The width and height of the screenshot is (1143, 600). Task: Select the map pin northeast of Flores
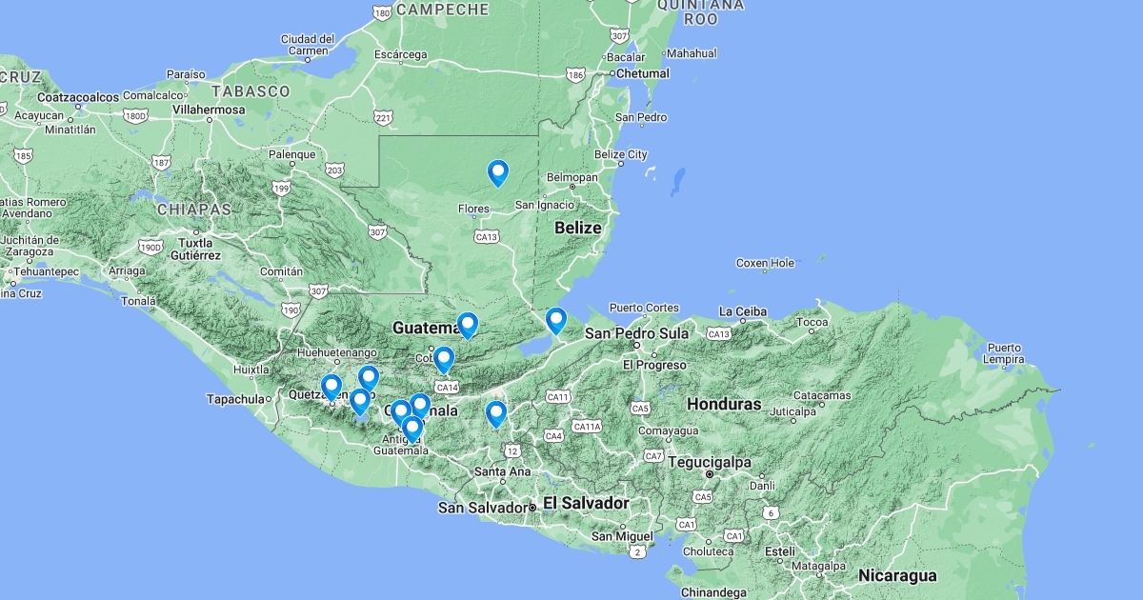(497, 173)
